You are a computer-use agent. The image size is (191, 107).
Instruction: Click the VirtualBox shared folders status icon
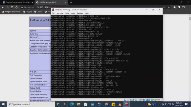pos(138,100)
